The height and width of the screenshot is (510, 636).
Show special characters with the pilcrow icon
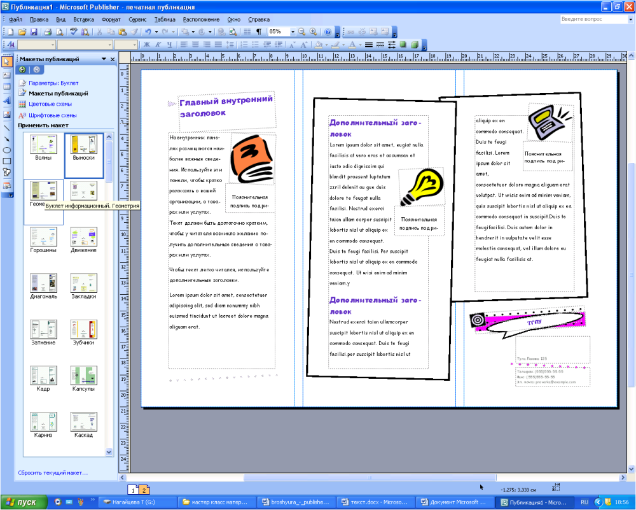pyautogui.click(x=258, y=32)
